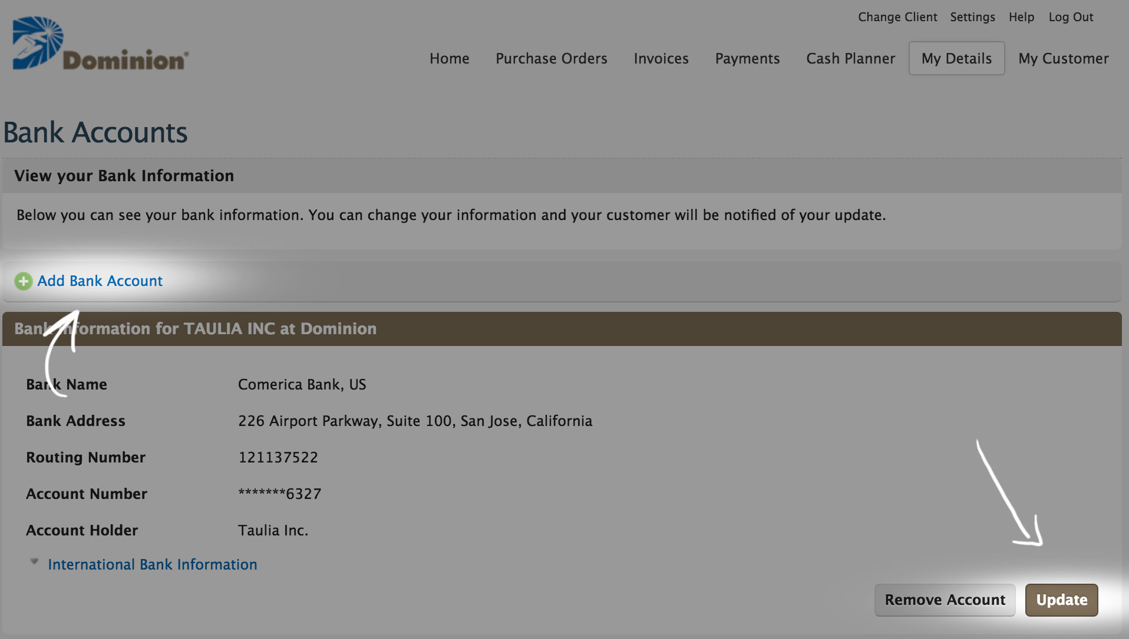Click the Bank Address label
This screenshot has width=1129, height=639.
click(x=75, y=421)
